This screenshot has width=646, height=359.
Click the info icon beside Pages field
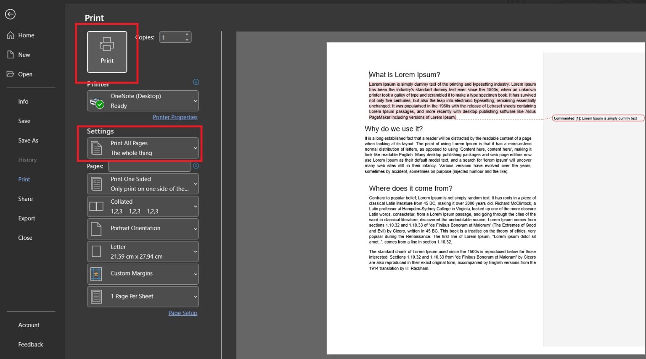coord(196,166)
